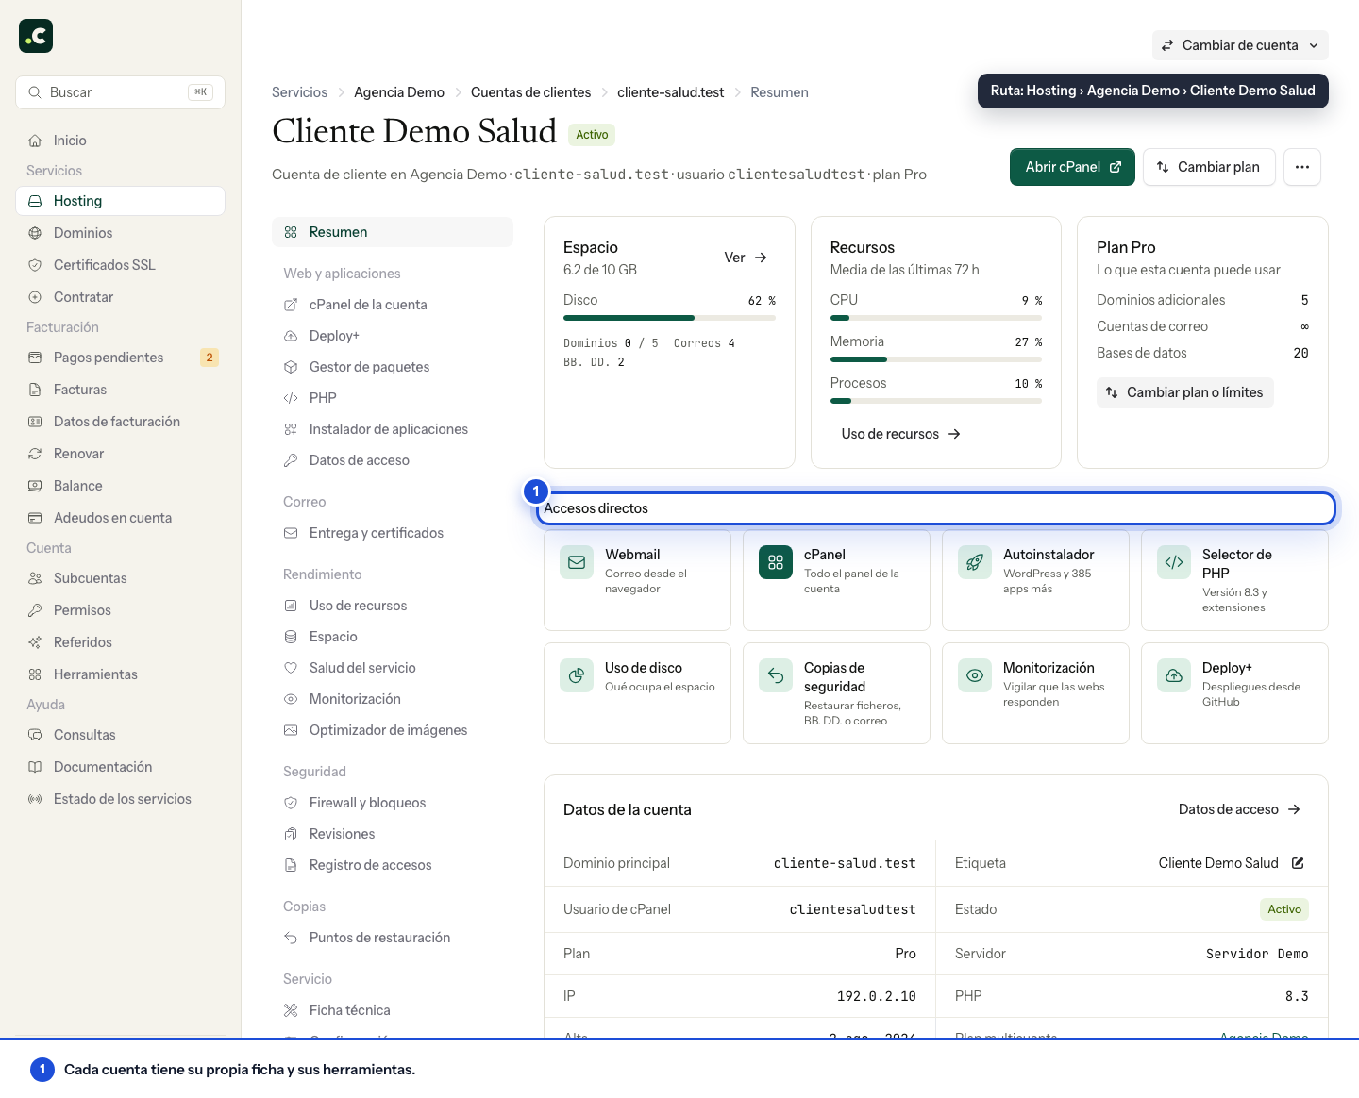Focus the Buscar search field

coord(120,92)
